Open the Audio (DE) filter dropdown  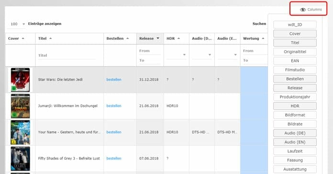[x=202, y=55]
